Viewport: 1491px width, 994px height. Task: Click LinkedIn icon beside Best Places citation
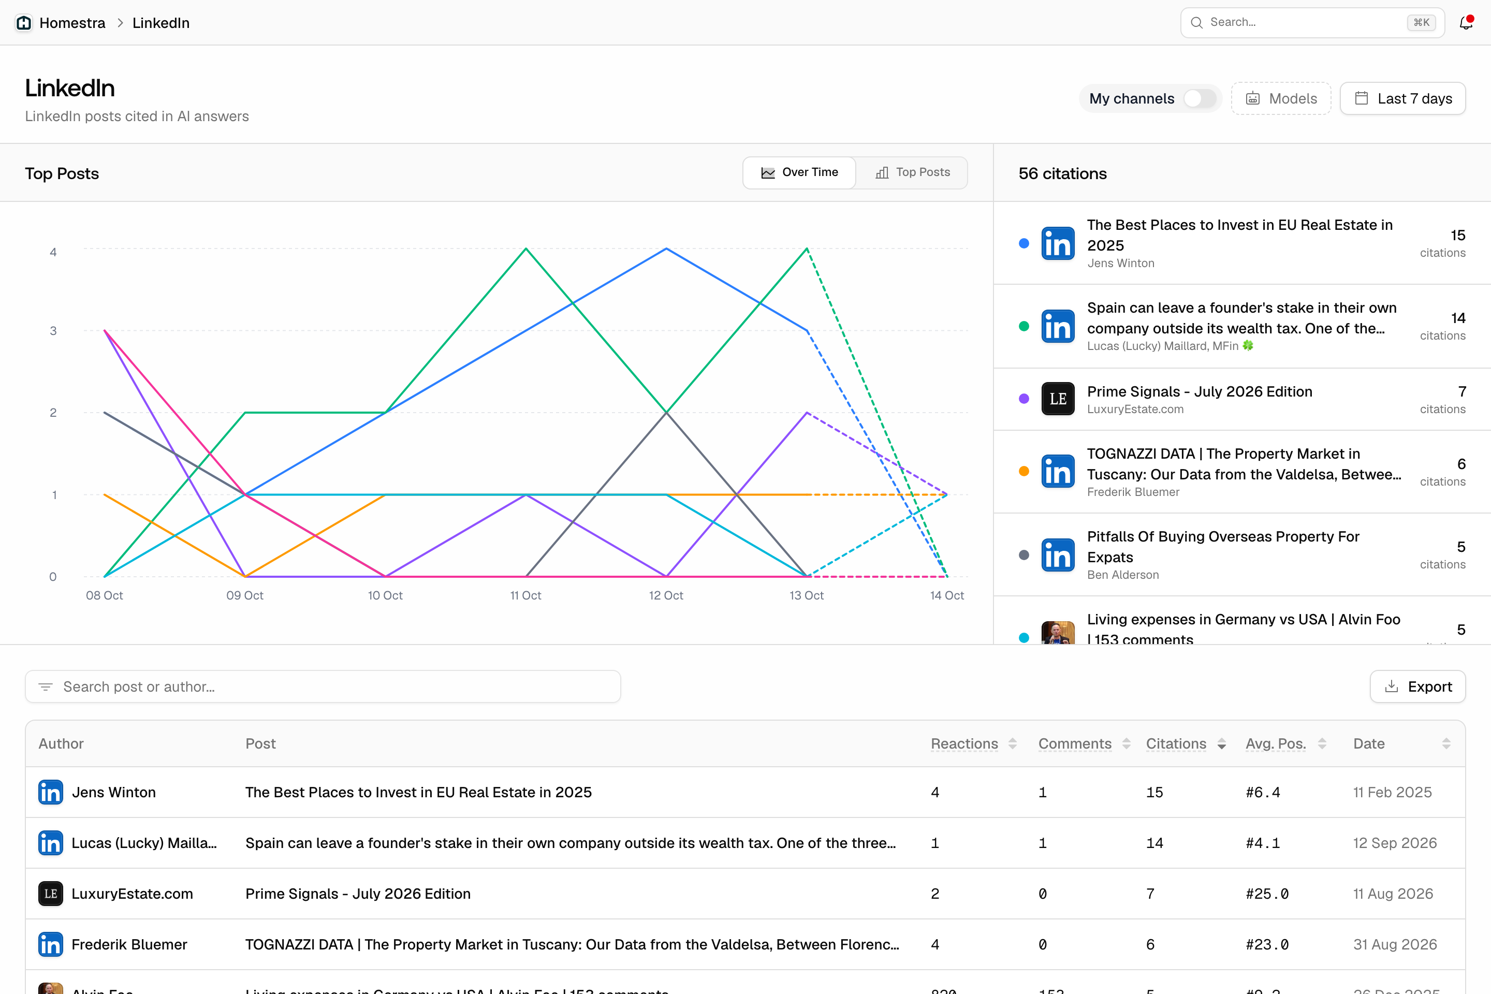(x=1058, y=243)
